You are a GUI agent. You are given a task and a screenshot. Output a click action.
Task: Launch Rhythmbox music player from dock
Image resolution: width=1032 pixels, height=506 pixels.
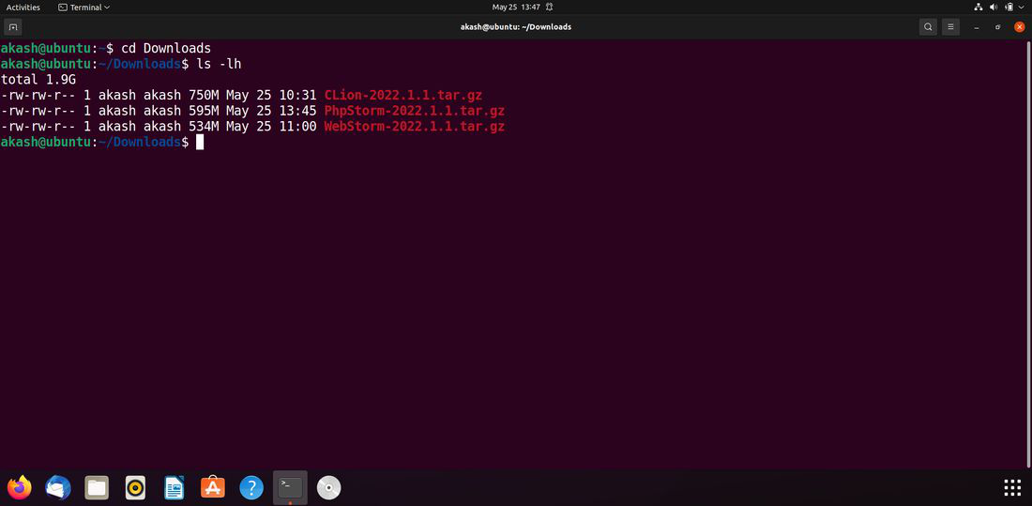click(136, 487)
